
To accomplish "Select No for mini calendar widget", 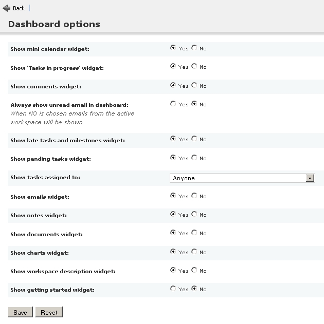I will (194, 48).
